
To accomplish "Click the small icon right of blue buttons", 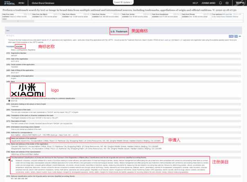I will pos(240,36).
